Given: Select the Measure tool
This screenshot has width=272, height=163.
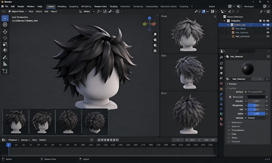Looking at the screenshot, I should [x=5, y=64].
